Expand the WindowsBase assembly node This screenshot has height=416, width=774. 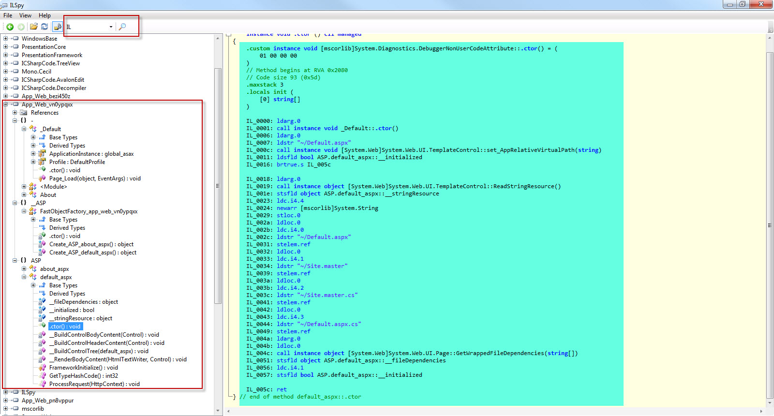click(x=6, y=38)
